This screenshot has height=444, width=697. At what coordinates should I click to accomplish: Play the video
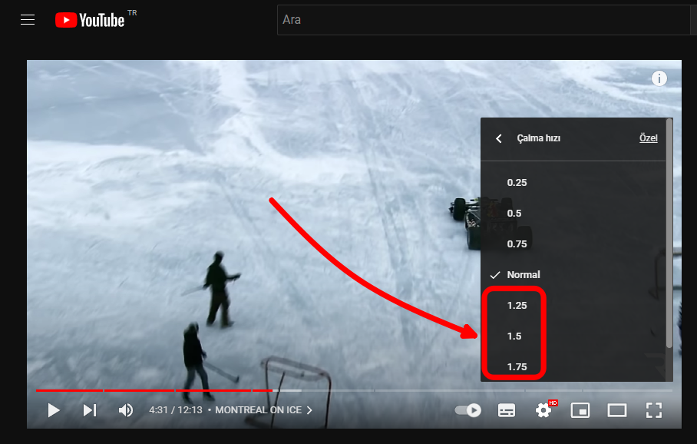(x=54, y=410)
